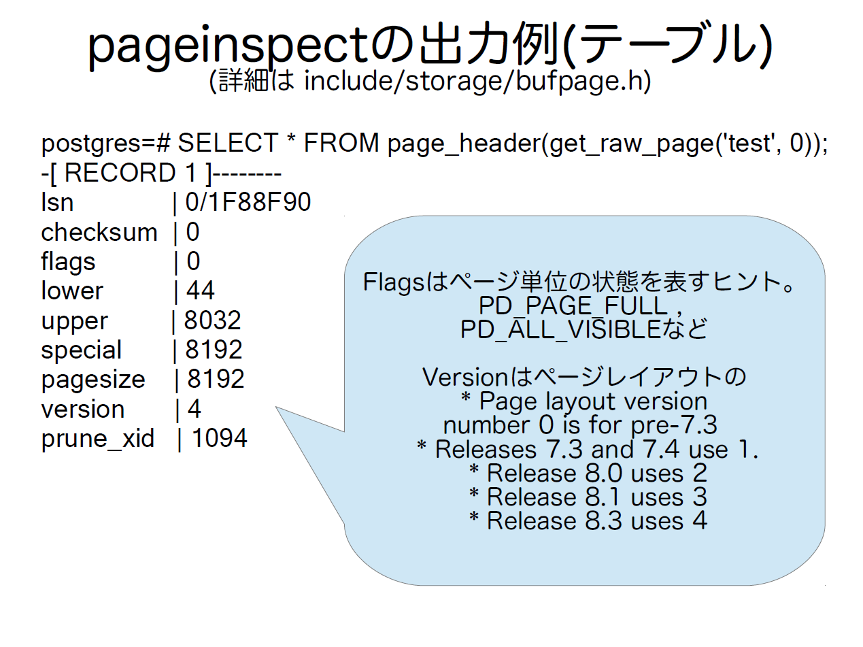This screenshot has height=647, width=863.
Task: Click the Release 8.3 uses 4 line
Action: pyautogui.click(x=588, y=521)
